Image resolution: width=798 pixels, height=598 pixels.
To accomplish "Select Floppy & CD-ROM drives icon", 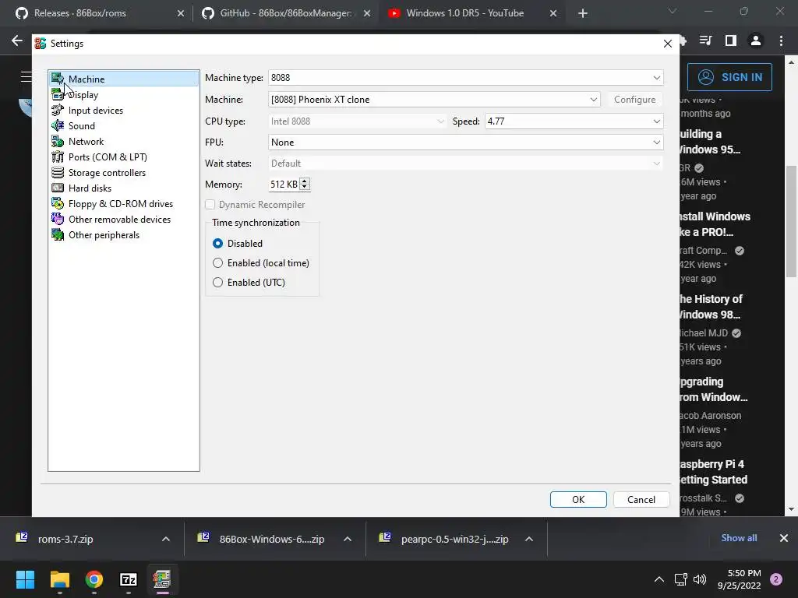I will tap(58, 204).
